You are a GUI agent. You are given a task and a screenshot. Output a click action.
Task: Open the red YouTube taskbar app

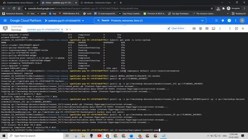(99, 136)
